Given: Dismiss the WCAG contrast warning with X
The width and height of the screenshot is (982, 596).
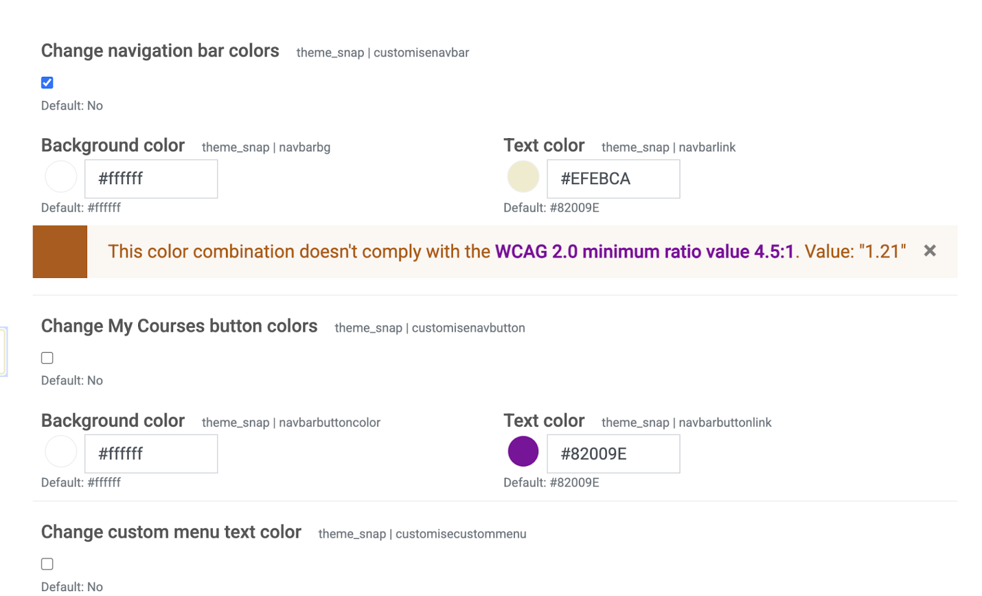Looking at the screenshot, I should 929,250.
